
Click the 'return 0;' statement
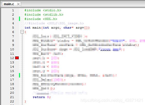coord(42,97)
